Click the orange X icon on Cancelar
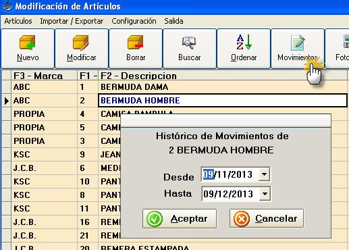Viewport: 349px width, 250px height. click(x=242, y=219)
